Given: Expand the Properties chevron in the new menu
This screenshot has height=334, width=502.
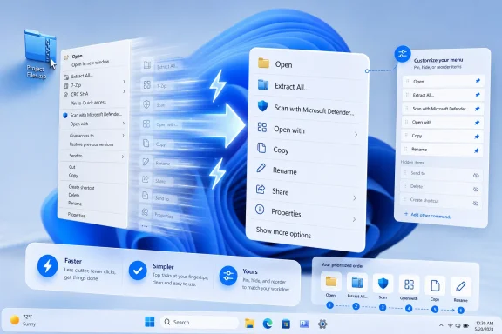Looking at the screenshot, I should pos(354,219).
